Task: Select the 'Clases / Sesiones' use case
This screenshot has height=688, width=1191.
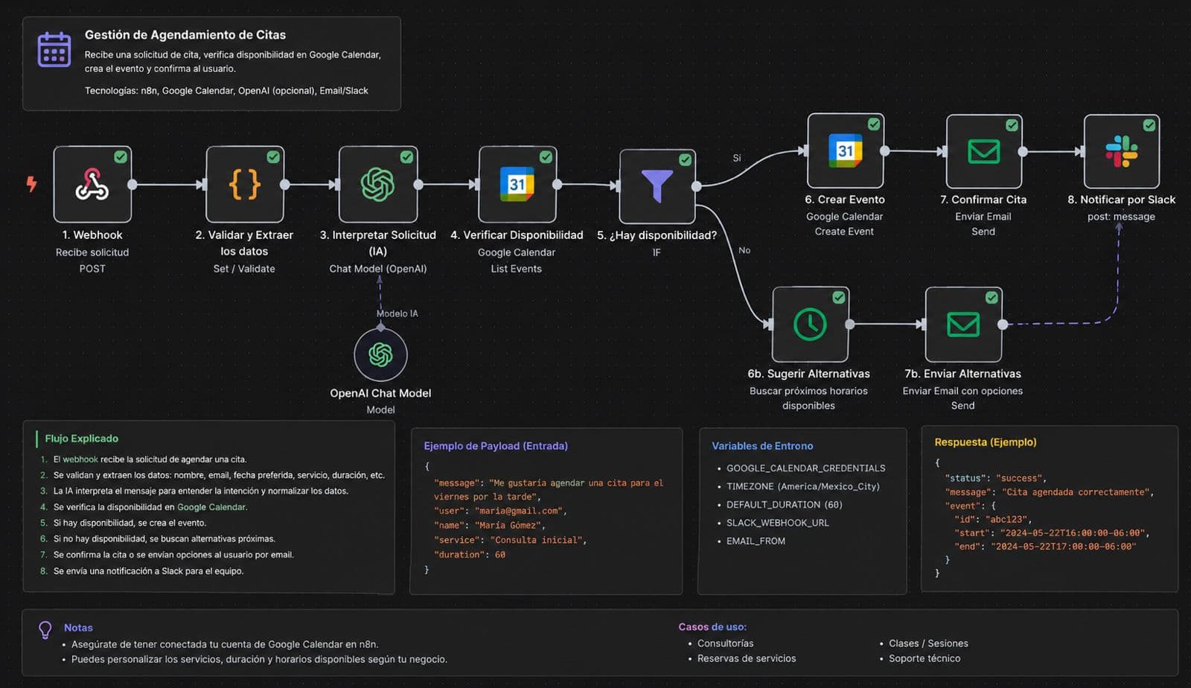Action: [928, 643]
